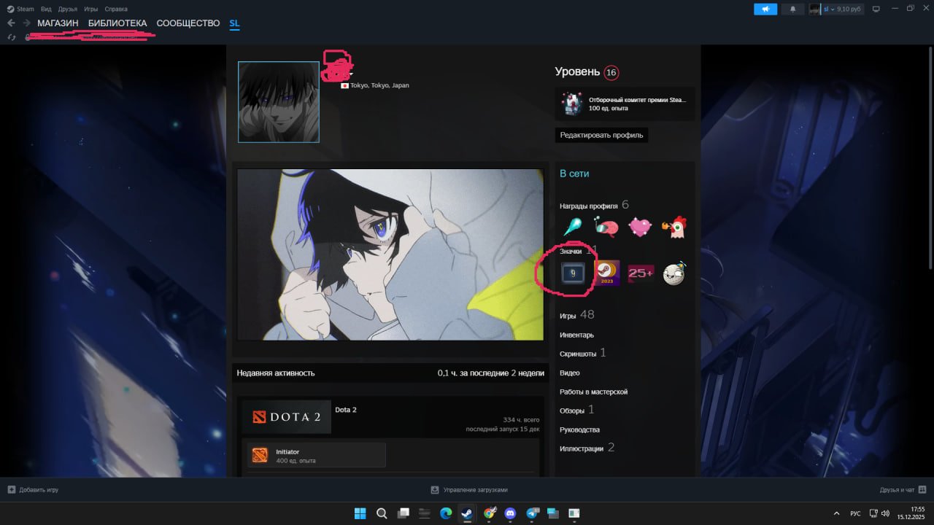This screenshot has width=934, height=525.
Task: Switch to the БИБЛИОТЕКА tab
Action: 117,23
